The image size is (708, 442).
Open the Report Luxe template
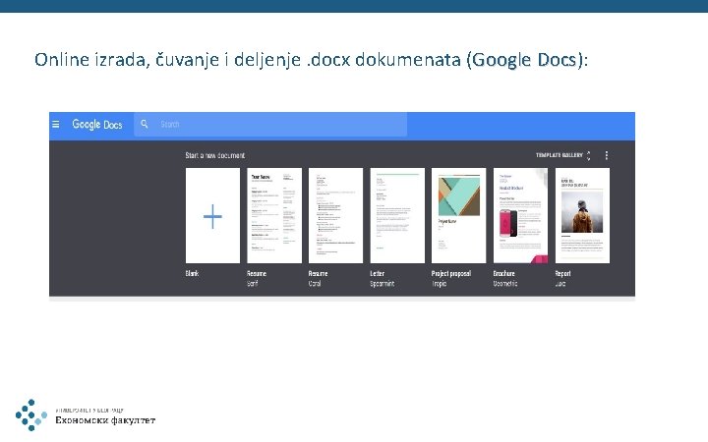click(582, 215)
